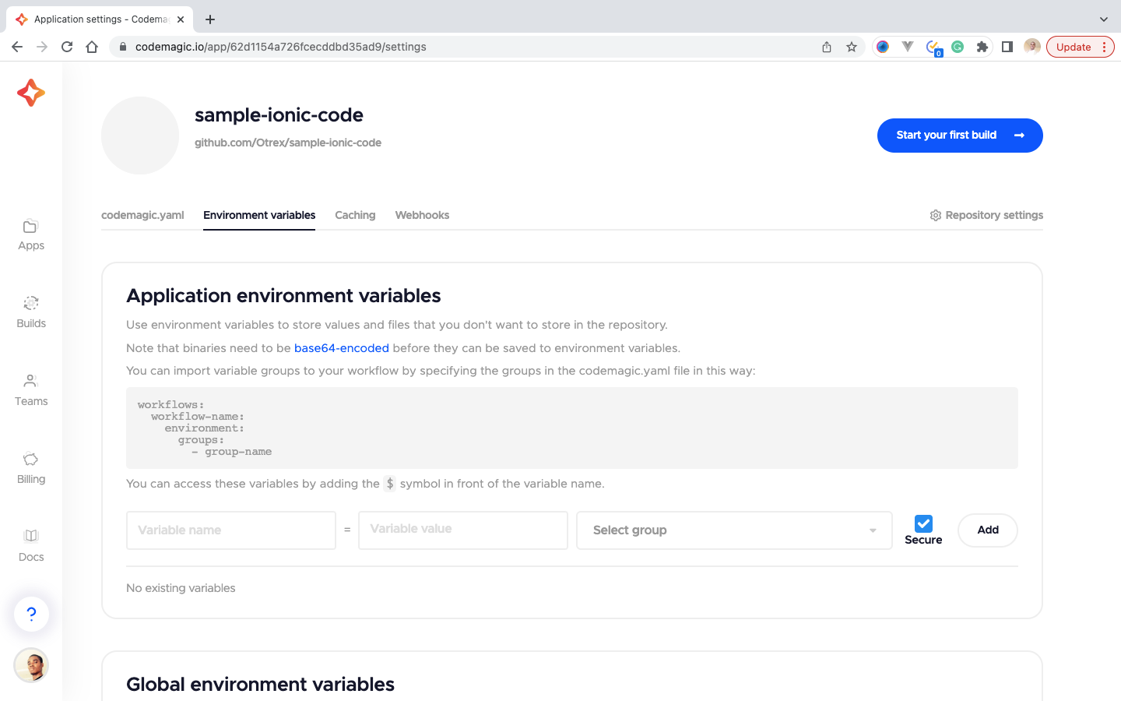Click the extension icon with 0 badge
Screen dimensions: 1121x701
933,48
